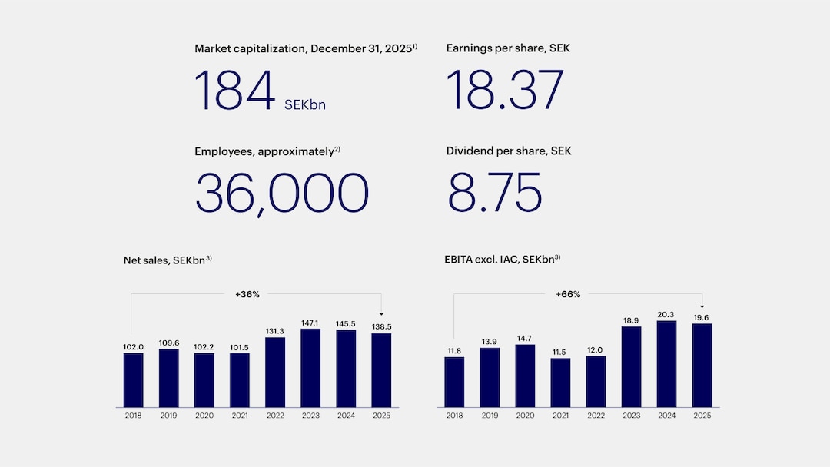Select the 18.37 earnings per share value
The width and height of the screenshot is (830, 467).
tap(505, 91)
